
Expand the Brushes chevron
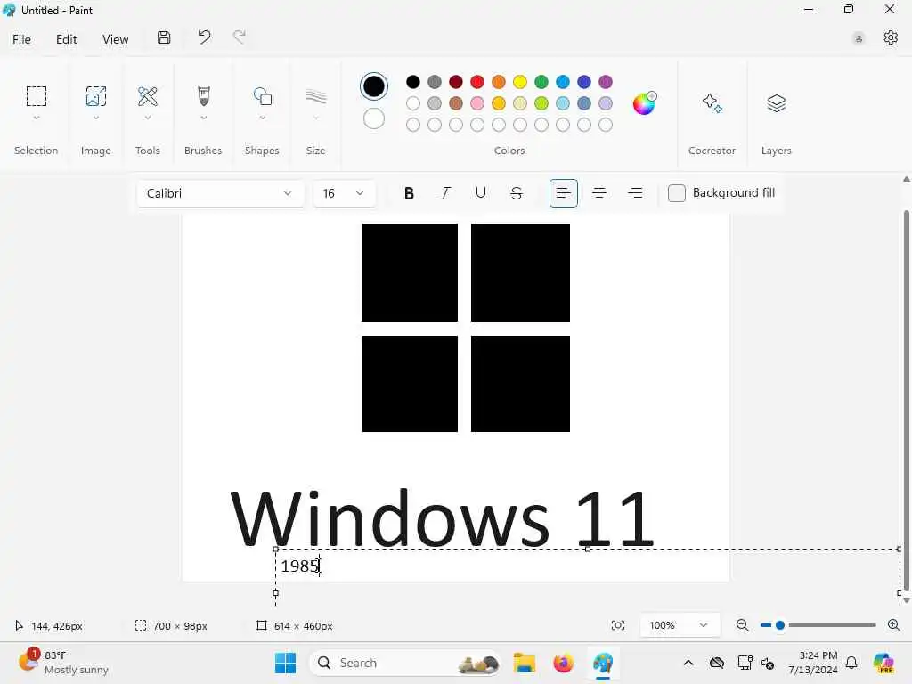[204, 118]
